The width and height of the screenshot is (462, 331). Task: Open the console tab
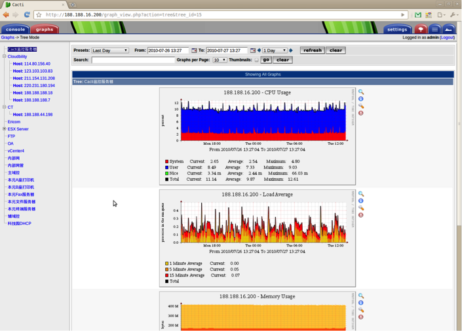tap(15, 29)
